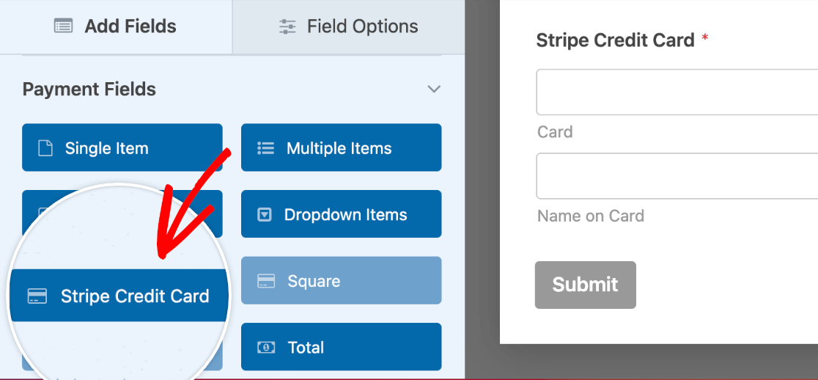Click the caret box icon on Dropdown Items
This screenshot has width=818, height=380.
pyautogui.click(x=265, y=214)
